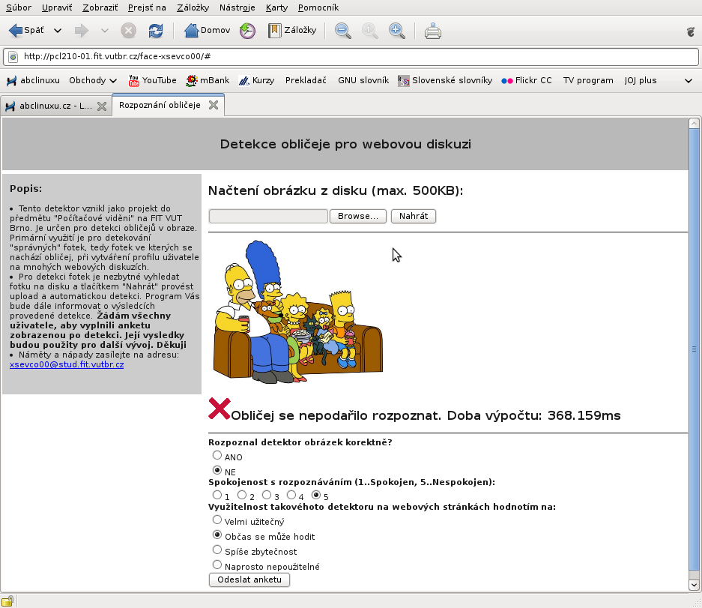
Task: Select the Naprosto nepoužitelné option
Action: pos(217,565)
